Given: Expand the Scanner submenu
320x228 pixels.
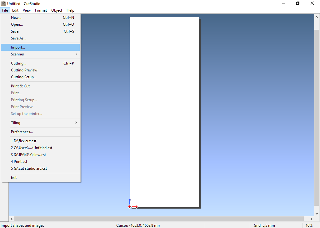Looking at the screenshot, I should pos(40,54).
